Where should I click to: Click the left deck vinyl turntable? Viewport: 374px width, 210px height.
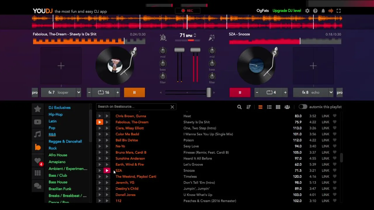click(114, 66)
